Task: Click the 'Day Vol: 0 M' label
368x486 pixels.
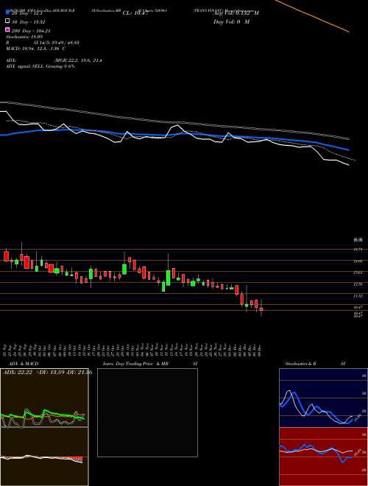Action: 231,21
